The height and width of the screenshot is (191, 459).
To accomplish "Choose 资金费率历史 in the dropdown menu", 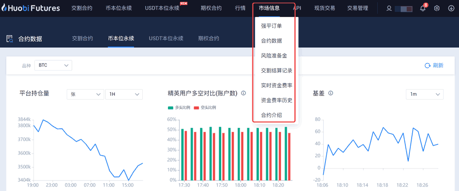I will (276, 100).
